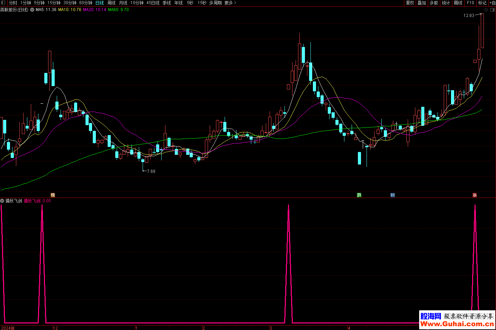Image resolution: width=496 pixels, height=330 pixels.
Task: Expand main chart indicator dropdown arrow
Action: [x=32, y=10]
